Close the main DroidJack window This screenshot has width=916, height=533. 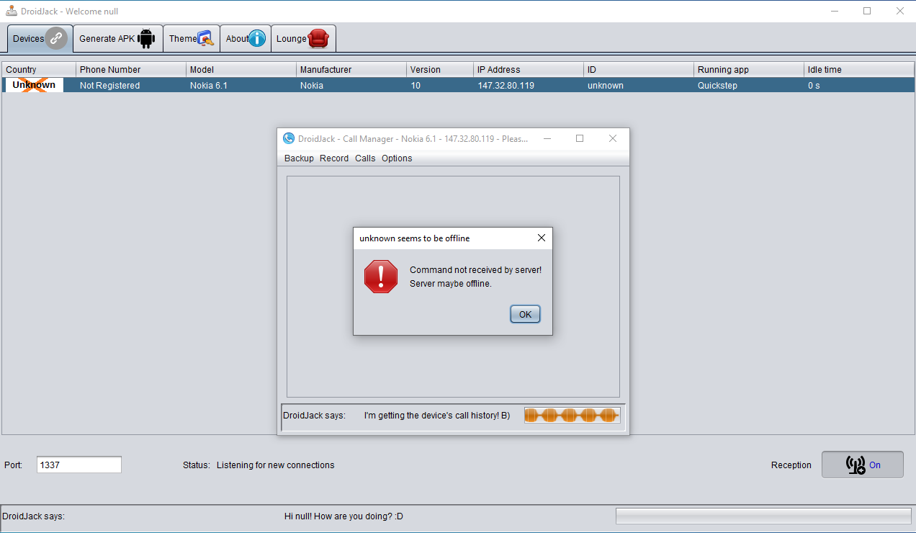pos(899,11)
